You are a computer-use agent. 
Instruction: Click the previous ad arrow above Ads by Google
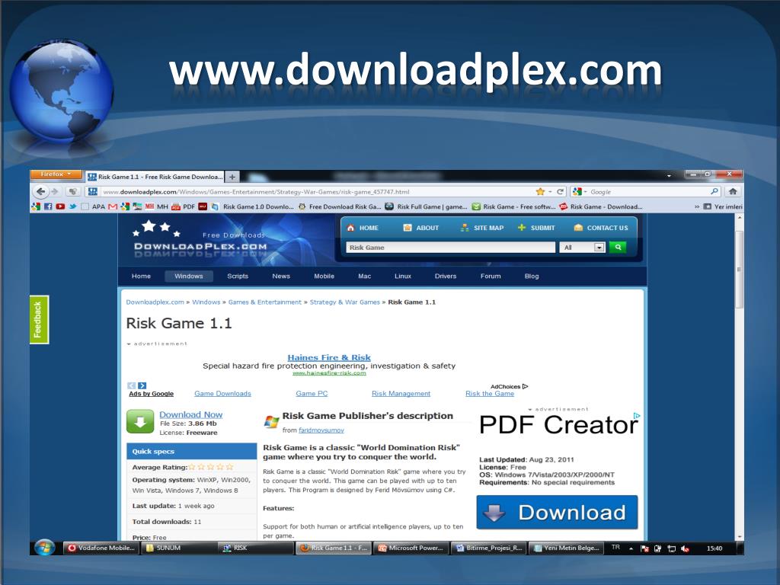[131, 385]
